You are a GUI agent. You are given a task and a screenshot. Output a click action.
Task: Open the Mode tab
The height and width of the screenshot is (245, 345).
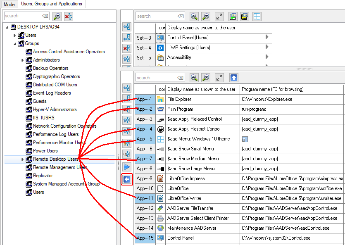[9, 5]
